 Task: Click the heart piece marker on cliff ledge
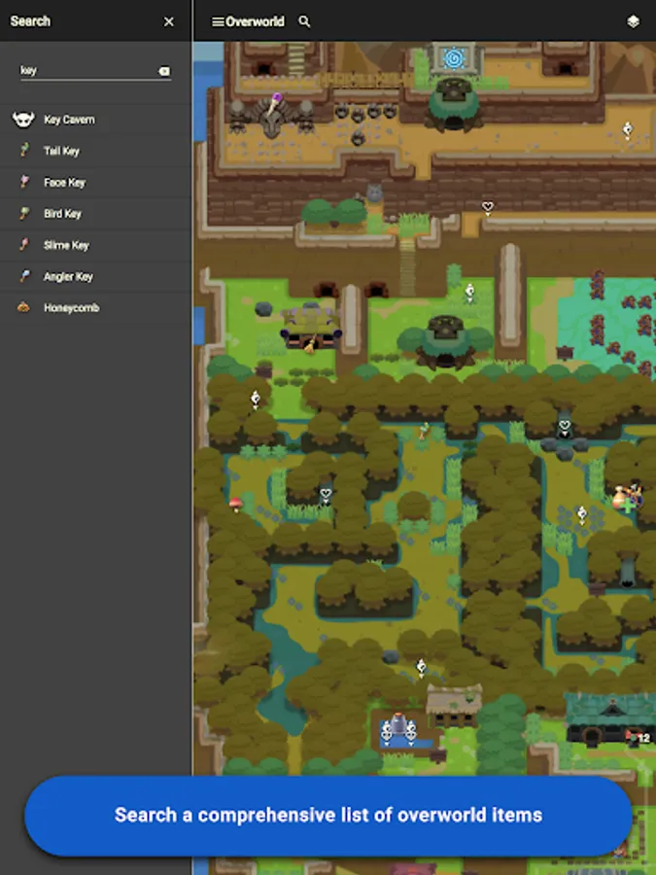point(488,208)
